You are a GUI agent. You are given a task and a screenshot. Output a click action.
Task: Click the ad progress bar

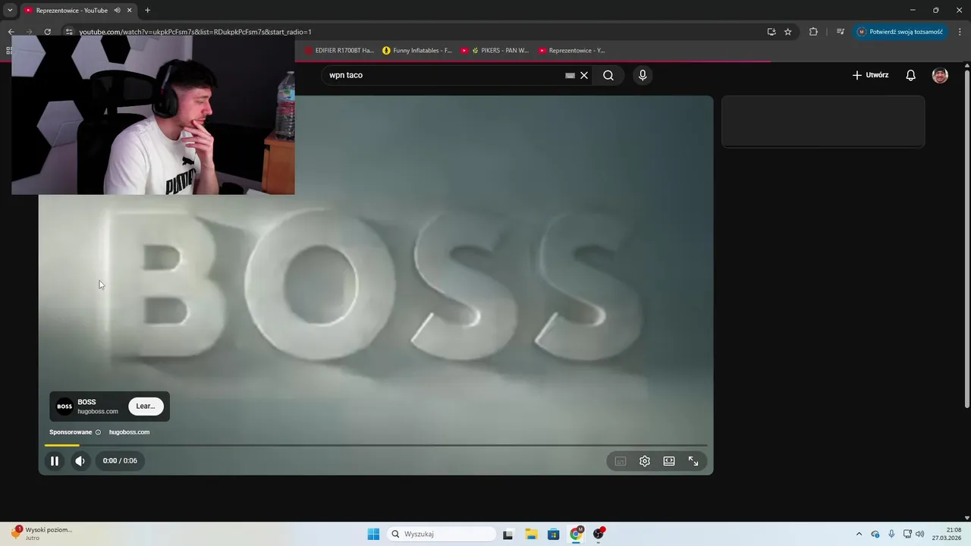pyautogui.click(x=376, y=445)
